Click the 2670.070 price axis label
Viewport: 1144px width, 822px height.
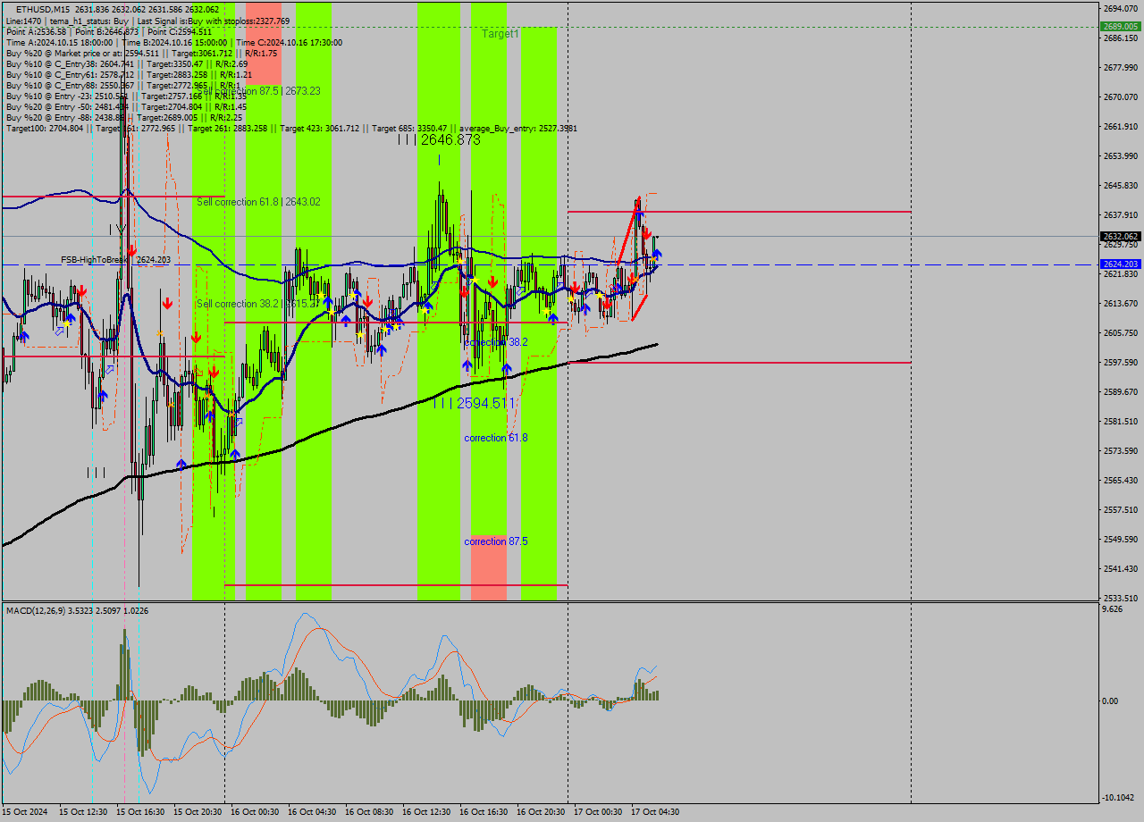coord(1120,96)
